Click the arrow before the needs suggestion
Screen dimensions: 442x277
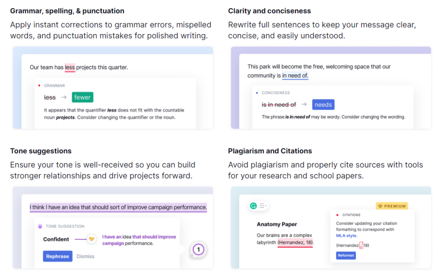pos(304,104)
